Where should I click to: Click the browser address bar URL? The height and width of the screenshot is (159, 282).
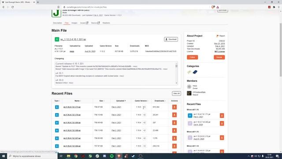point(86,7)
